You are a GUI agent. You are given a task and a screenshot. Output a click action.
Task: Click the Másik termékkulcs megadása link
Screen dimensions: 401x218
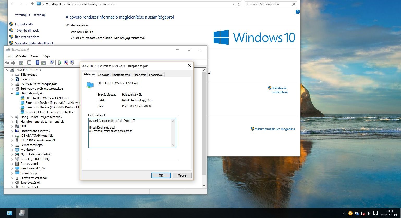(x=275, y=129)
